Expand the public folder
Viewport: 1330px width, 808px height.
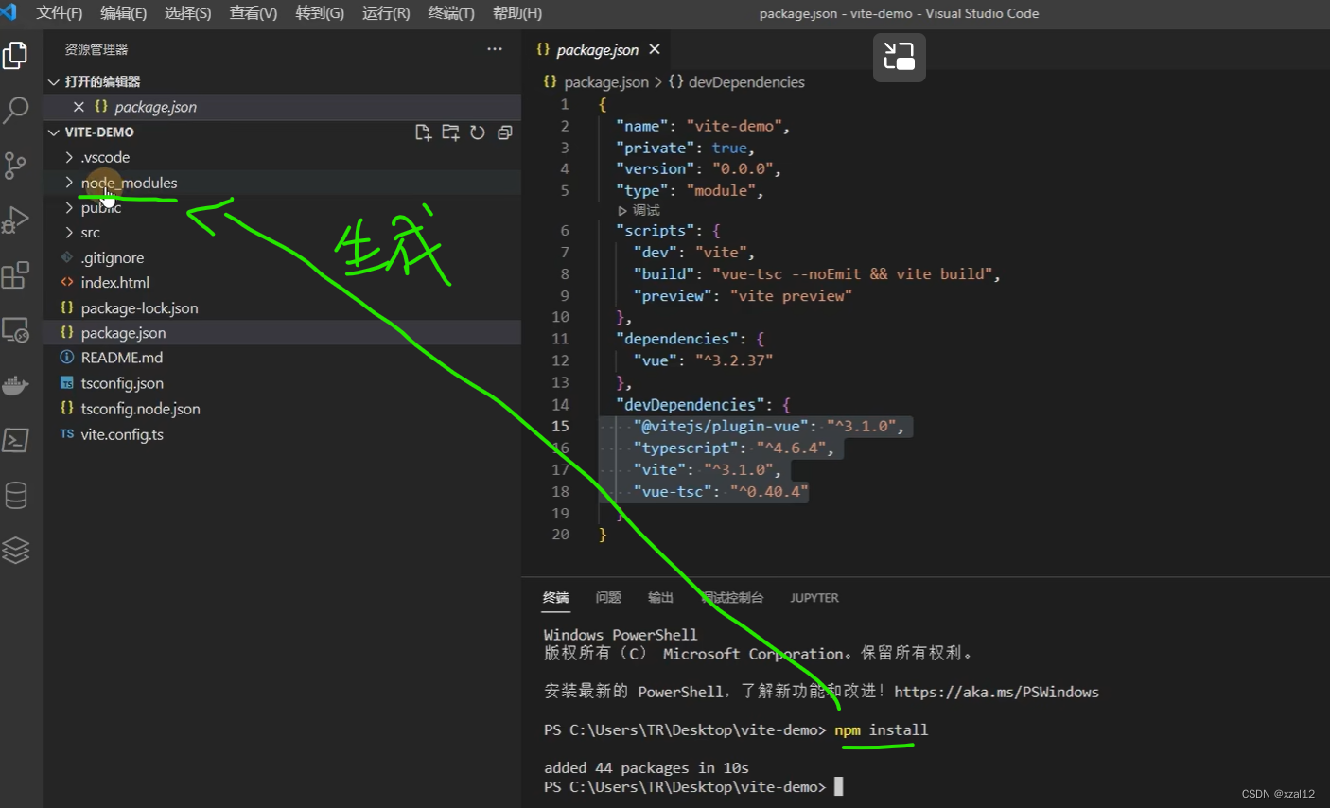click(69, 207)
